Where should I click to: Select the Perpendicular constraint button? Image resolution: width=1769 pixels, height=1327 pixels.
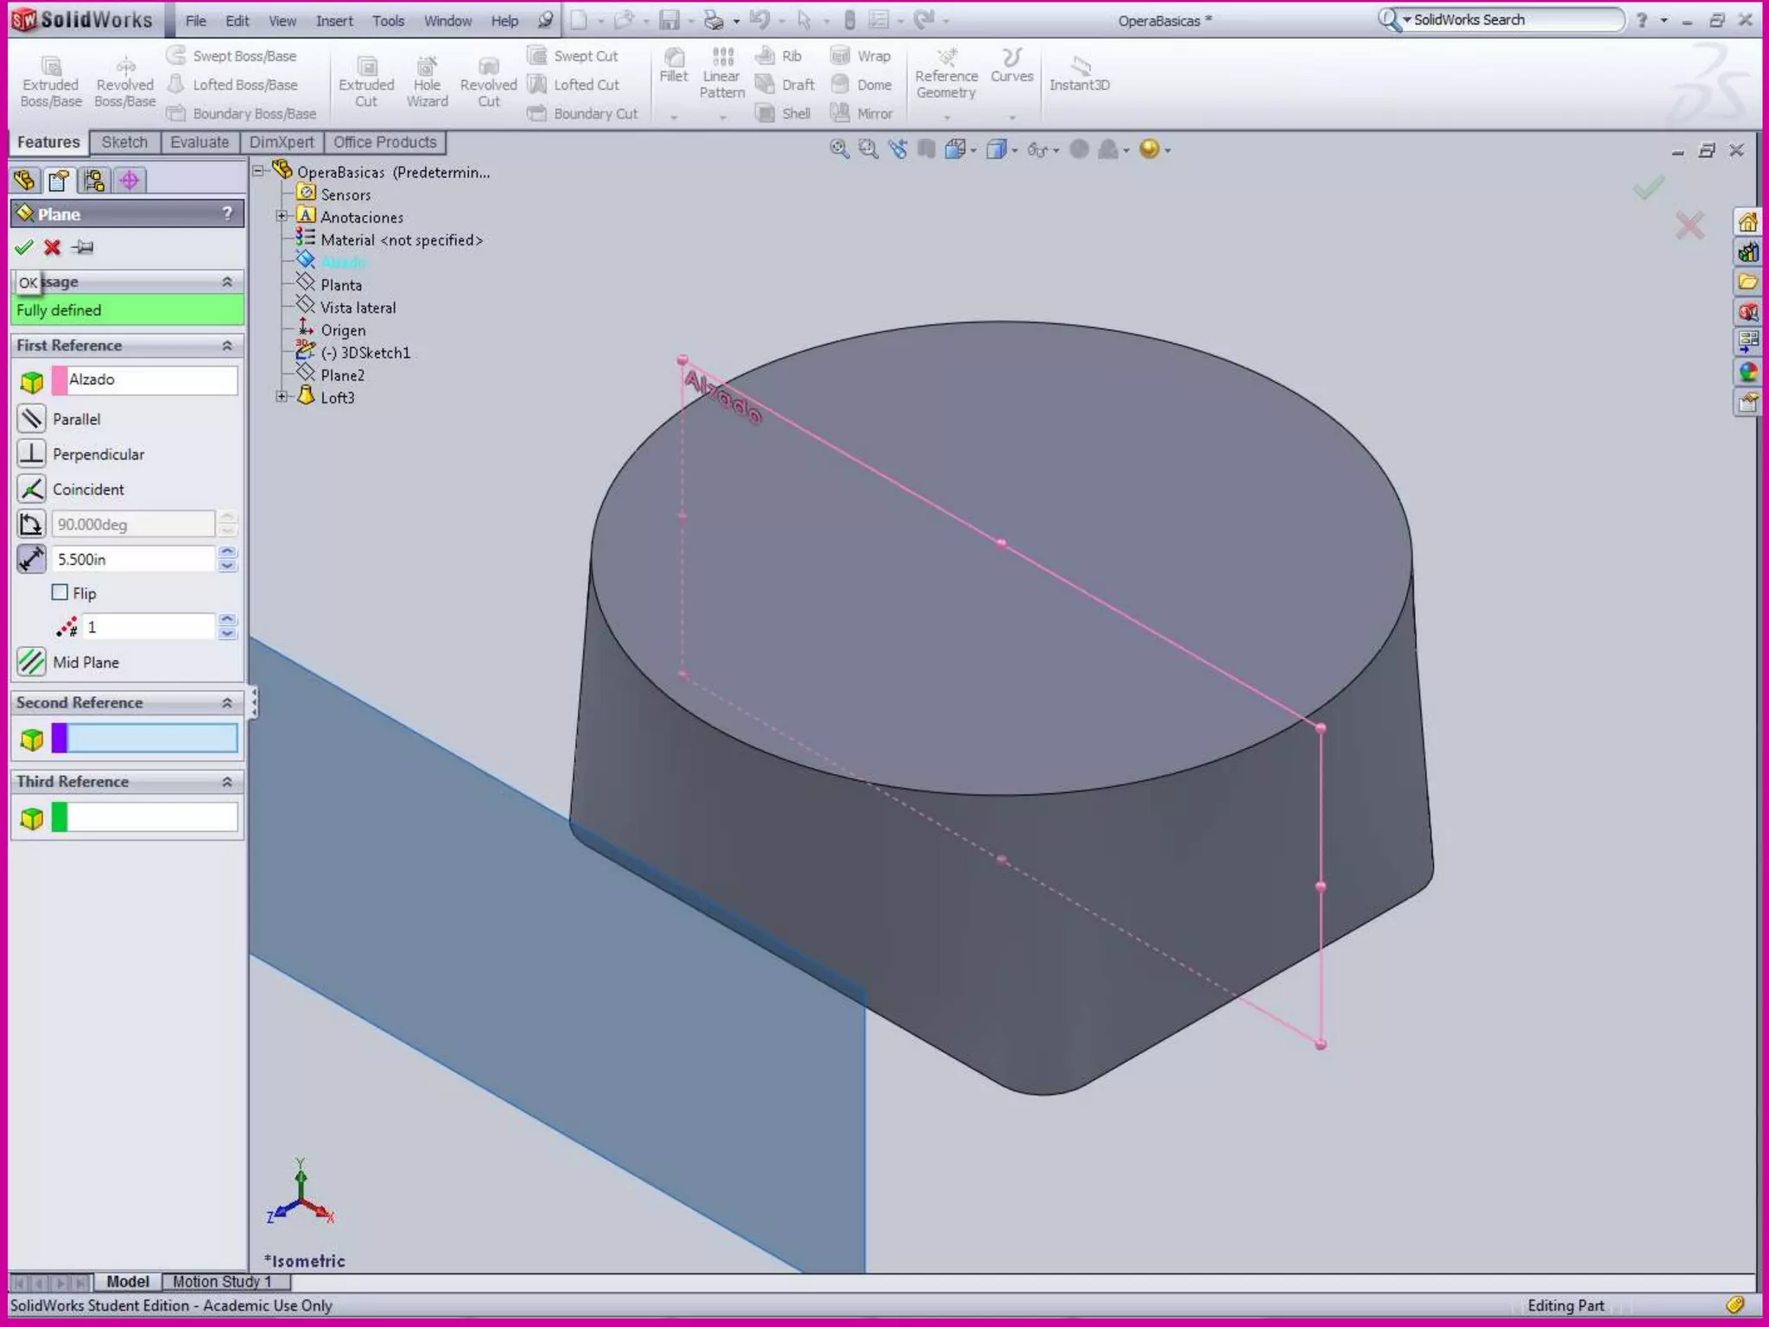pyautogui.click(x=32, y=454)
